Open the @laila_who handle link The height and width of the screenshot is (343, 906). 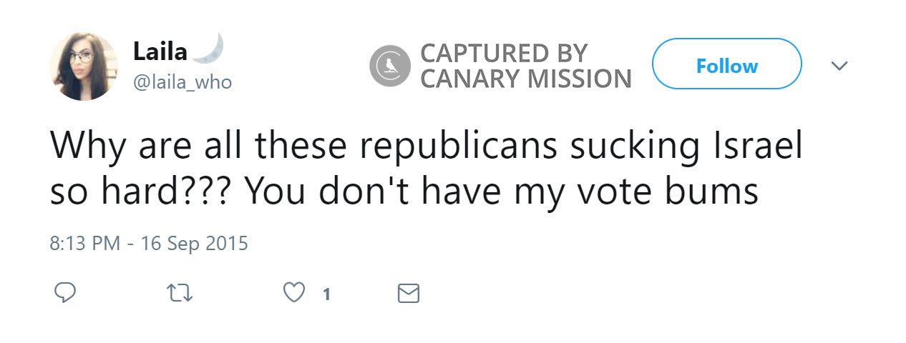click(x=182, y=82)
